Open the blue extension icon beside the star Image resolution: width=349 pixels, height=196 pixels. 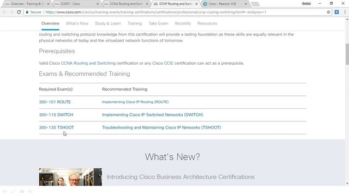pyautogui.click(x=336, y=12)
